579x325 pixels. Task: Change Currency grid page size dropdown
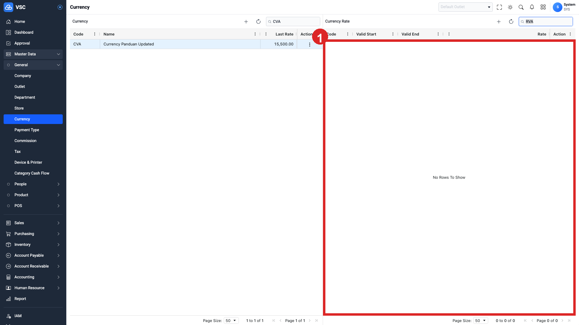point(231,321)
